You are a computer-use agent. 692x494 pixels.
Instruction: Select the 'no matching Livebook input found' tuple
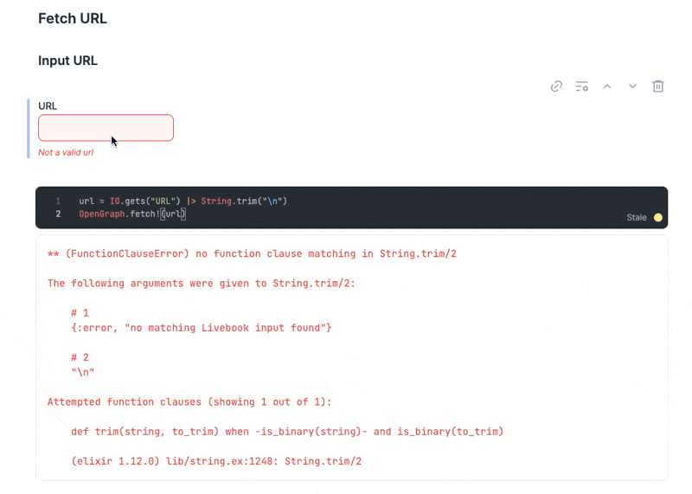coord(202,328)
